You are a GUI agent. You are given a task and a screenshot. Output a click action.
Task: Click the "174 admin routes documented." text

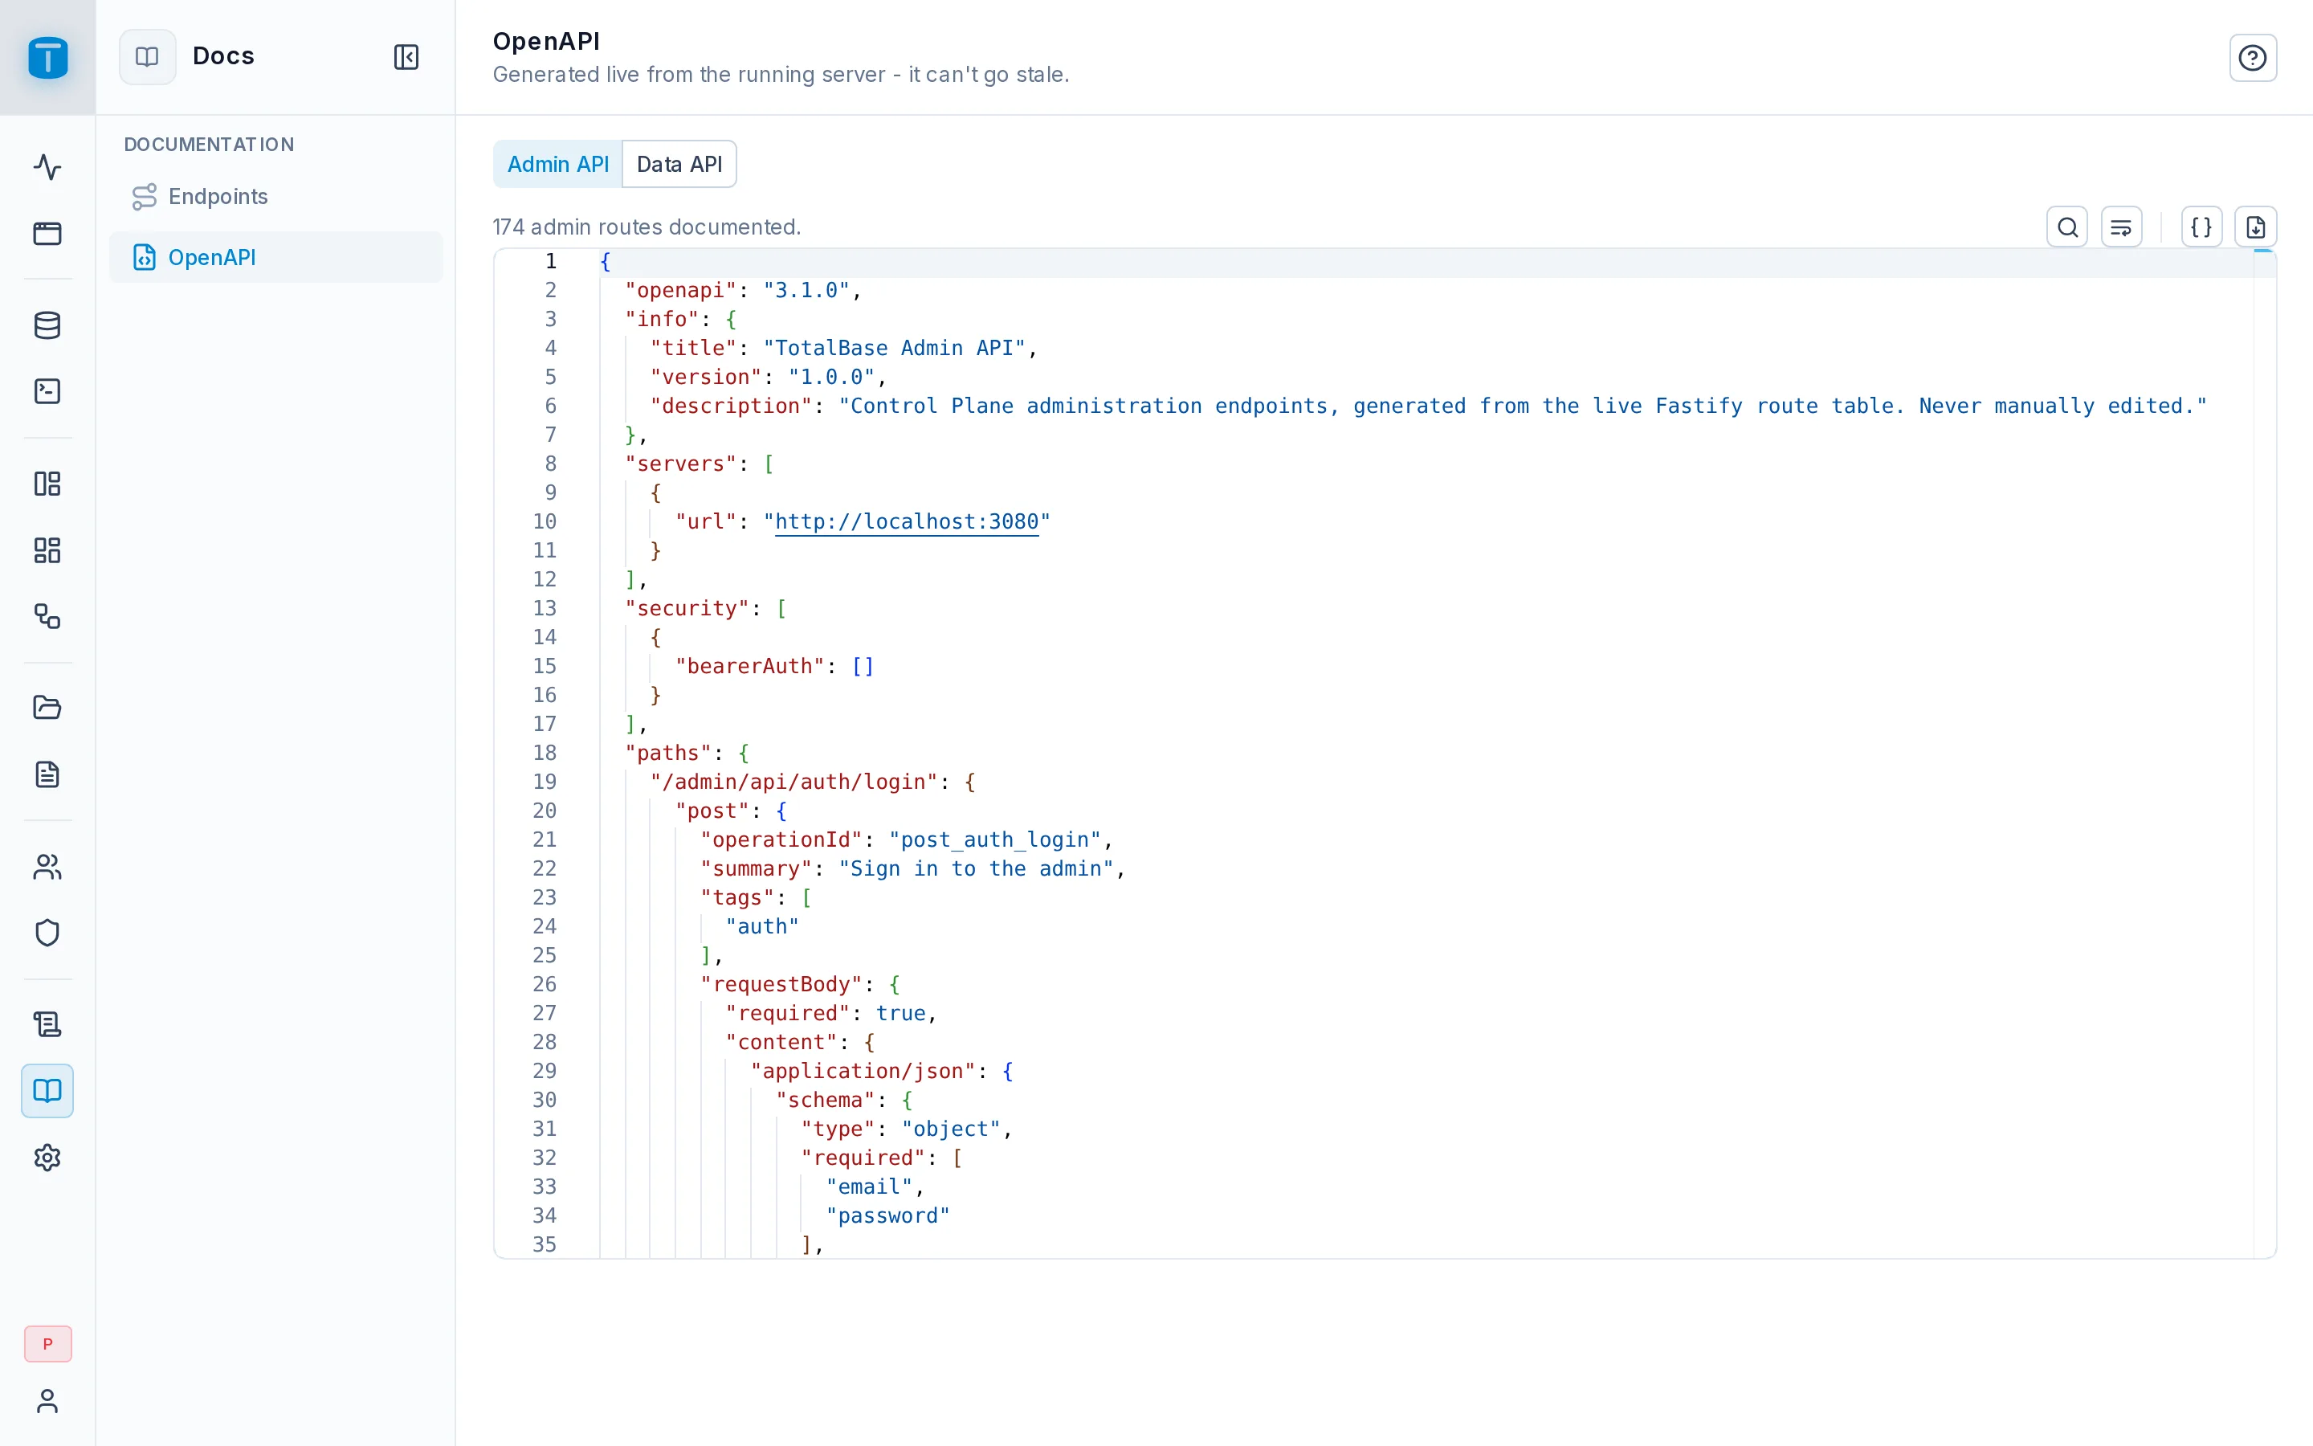click(x=646, y=227)
